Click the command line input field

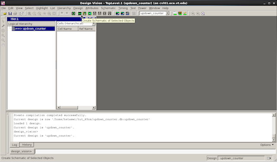pyautogui.click(x=155, y=151)
